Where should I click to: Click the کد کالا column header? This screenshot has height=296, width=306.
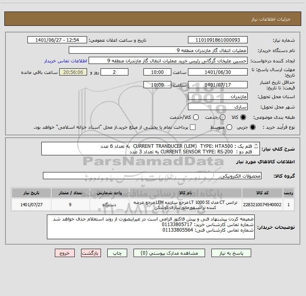click(262, 193)
